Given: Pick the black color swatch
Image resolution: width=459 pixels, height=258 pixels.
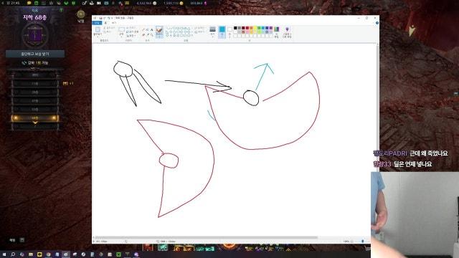Looking at the screenshot, I should (235, 28).
